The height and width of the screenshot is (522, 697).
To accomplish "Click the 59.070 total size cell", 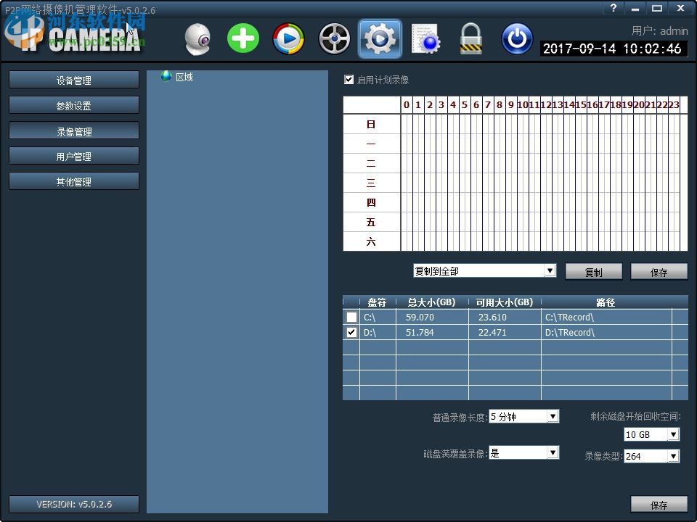I will pyautogui.click(x=432, y=317).
